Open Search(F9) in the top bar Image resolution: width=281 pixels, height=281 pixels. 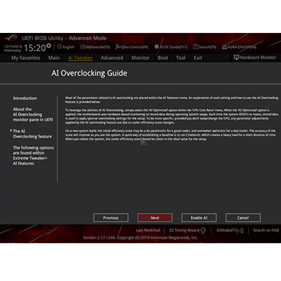(x=204, y=47)
